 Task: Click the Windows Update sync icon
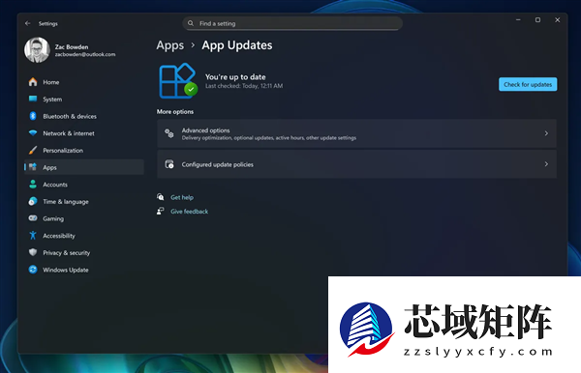[x=33, y=270]
